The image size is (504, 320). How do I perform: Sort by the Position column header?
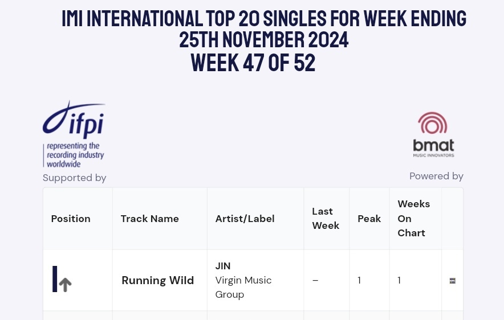(x=71, y=219)
